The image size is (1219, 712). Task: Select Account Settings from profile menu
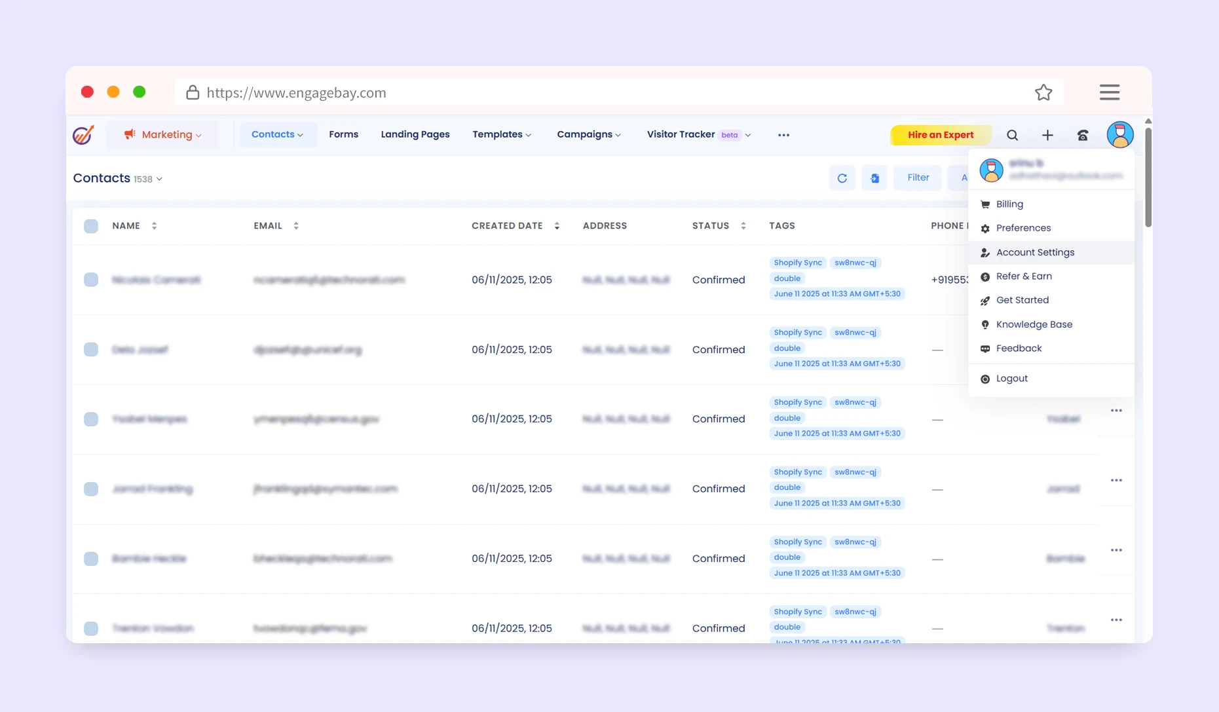click(x=1035, y=252)
